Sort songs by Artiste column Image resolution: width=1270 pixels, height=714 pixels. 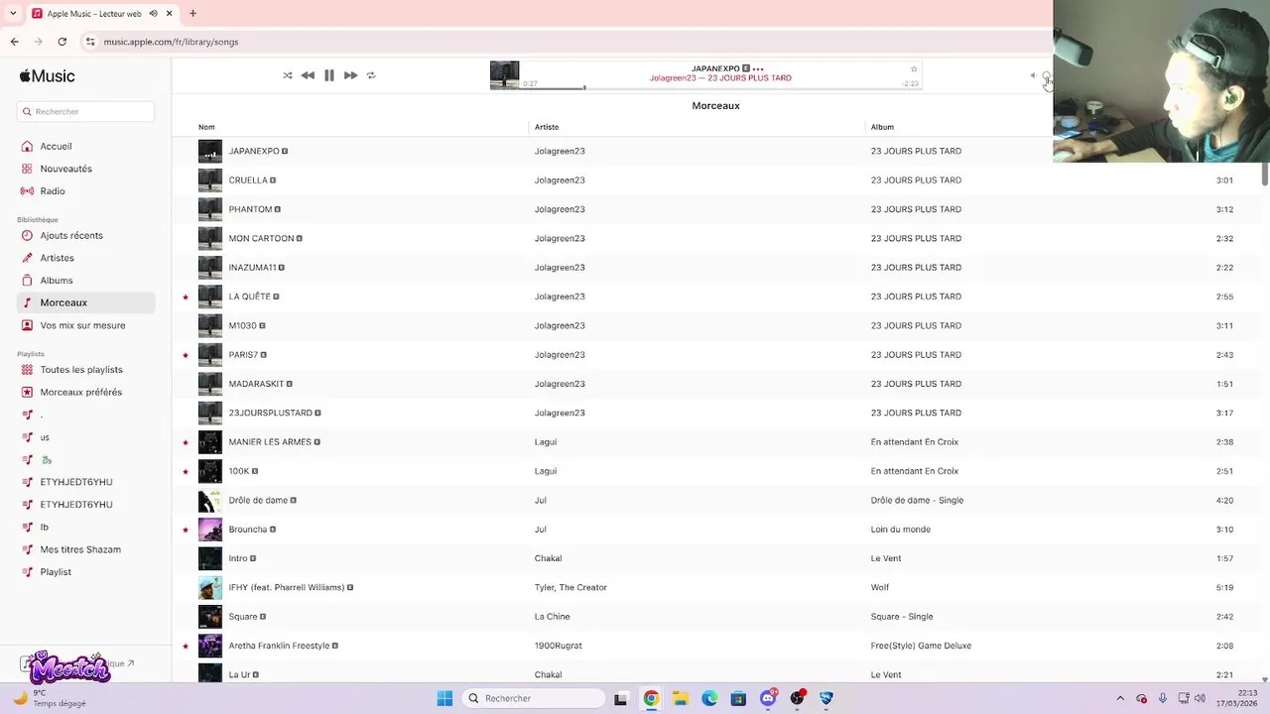(x=547, y=127)
